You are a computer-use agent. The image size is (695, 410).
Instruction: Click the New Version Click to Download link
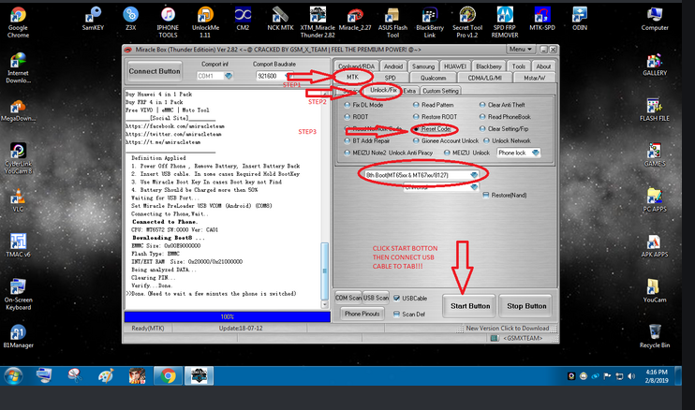coord(508,329)
